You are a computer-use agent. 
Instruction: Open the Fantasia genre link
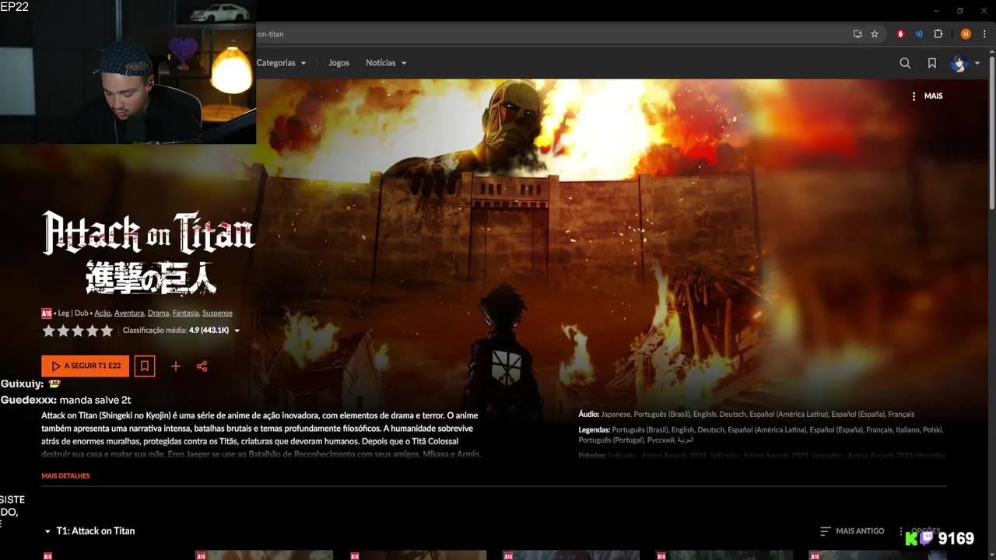click(x=185, y=313)
